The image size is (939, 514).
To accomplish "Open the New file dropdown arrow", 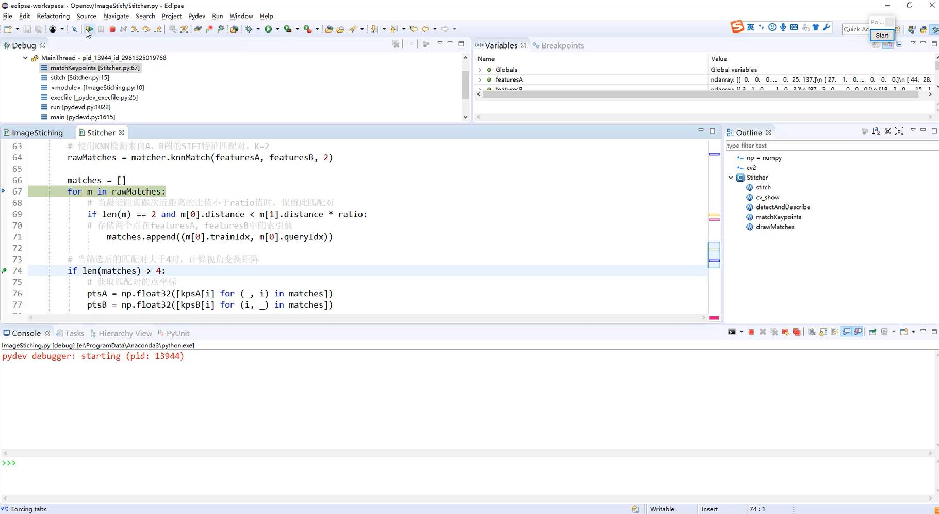I will (17, 29).
